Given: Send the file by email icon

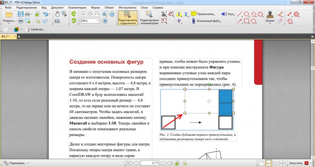Looking at the screenshot, I should (x=27, y=21).
